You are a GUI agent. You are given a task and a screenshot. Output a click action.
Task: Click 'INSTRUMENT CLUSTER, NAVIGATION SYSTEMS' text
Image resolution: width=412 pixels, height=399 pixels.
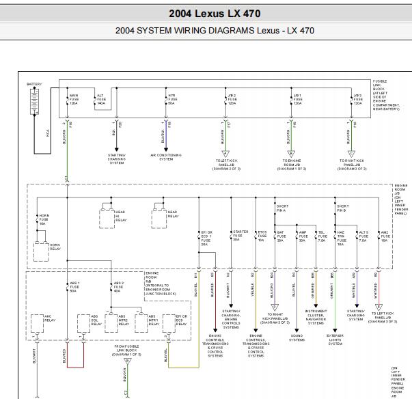(x=316, y=317)
